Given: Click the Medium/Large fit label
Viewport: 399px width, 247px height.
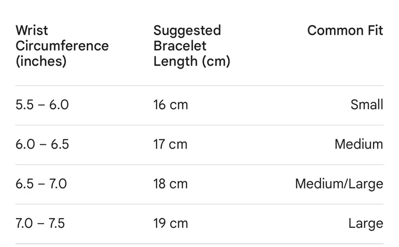Looking at the screenshot, I should coord(339,184).
